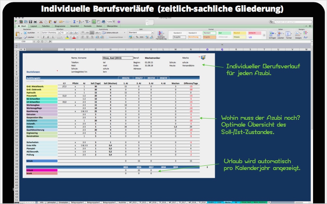
Task: Toggle bold formatting with the F button
Action: pos(44,38)
